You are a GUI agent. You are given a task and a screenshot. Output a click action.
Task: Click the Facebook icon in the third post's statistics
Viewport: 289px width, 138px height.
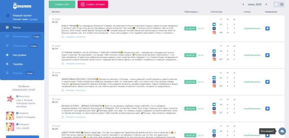pos(214,82)
